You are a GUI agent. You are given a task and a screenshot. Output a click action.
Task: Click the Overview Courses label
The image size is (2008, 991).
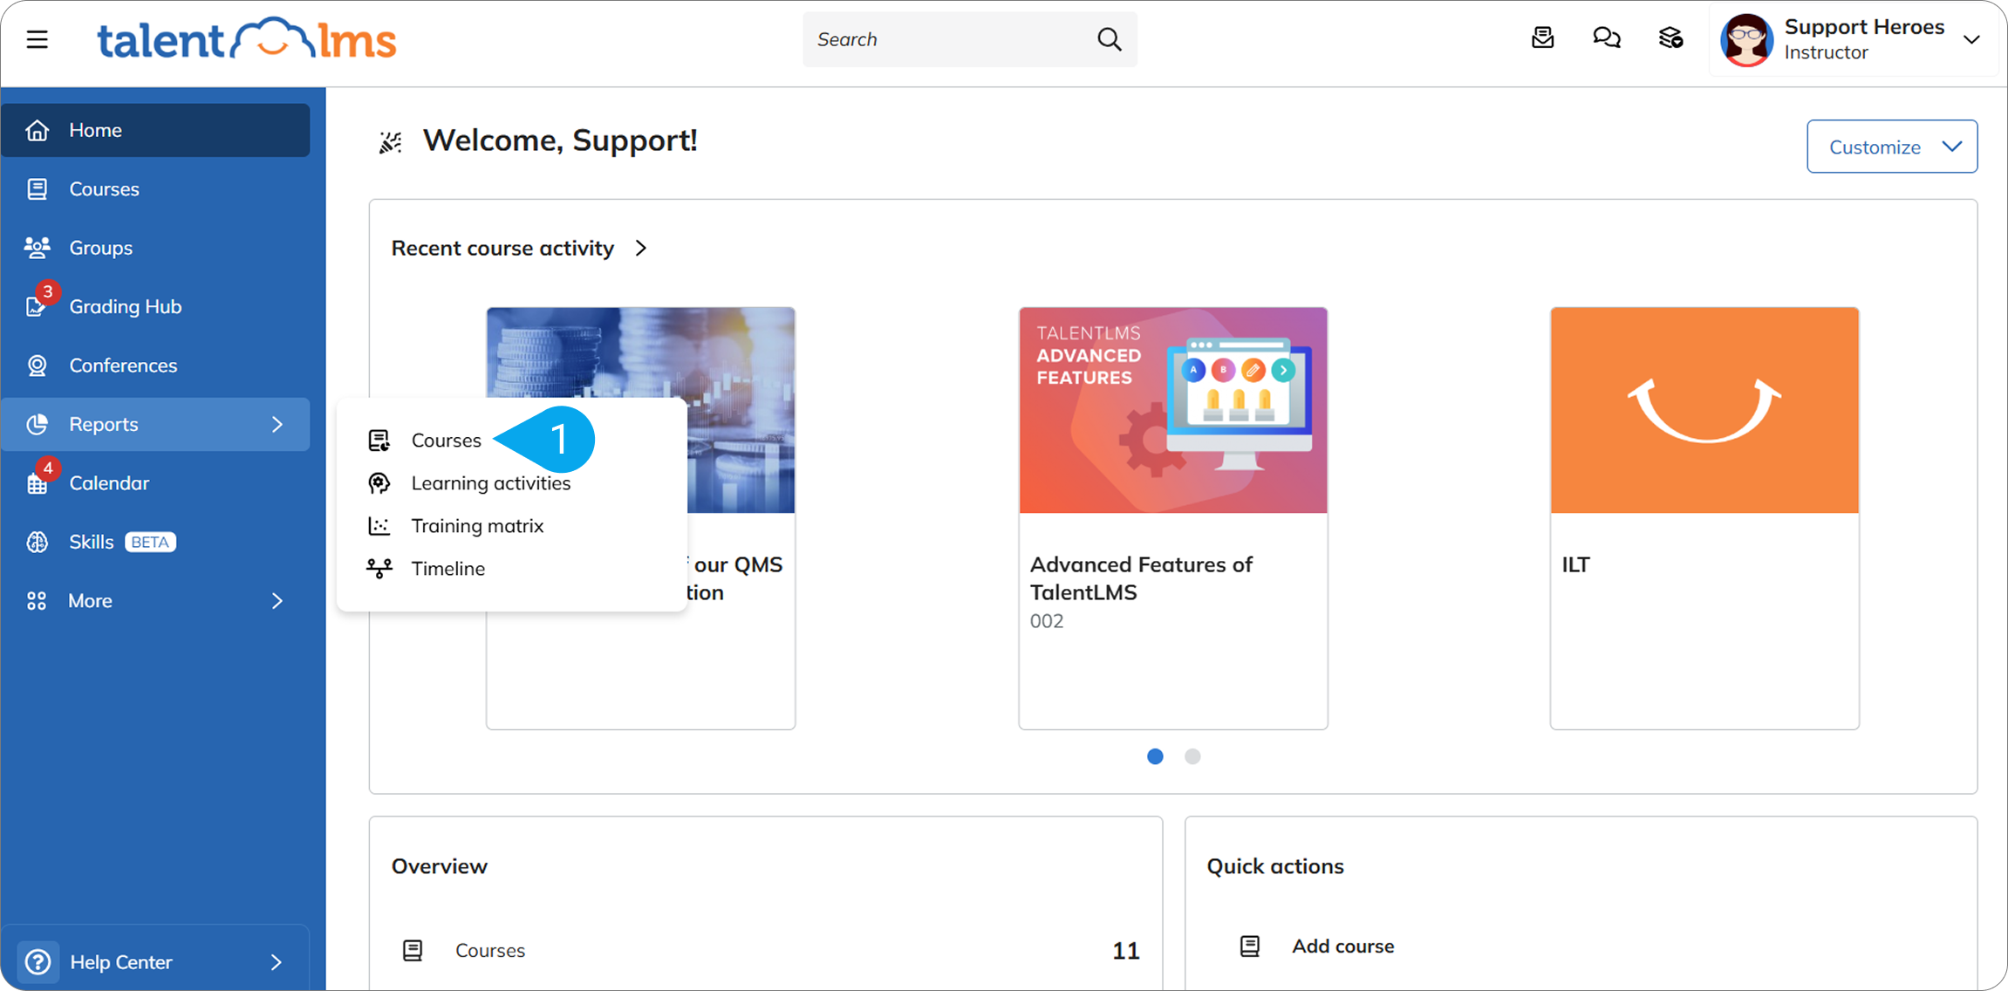[490, 950]
